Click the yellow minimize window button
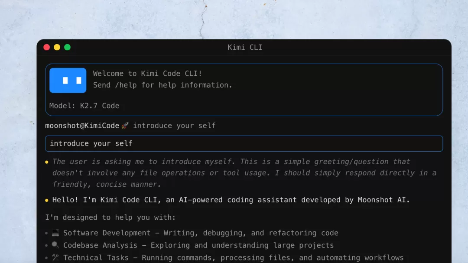Screen dimensions: 468x263 tap(57, 47)
